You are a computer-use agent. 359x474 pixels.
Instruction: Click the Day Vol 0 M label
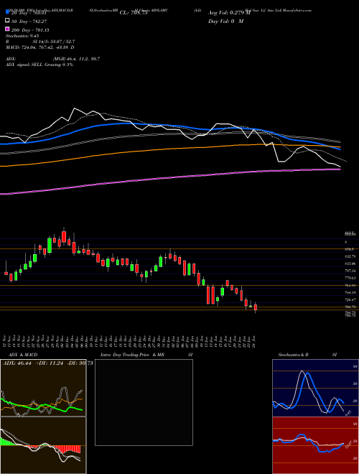pos(225,21)
